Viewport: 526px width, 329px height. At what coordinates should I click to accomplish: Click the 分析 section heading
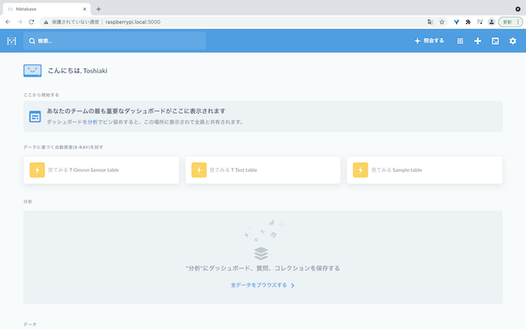(x=28, y=202)
